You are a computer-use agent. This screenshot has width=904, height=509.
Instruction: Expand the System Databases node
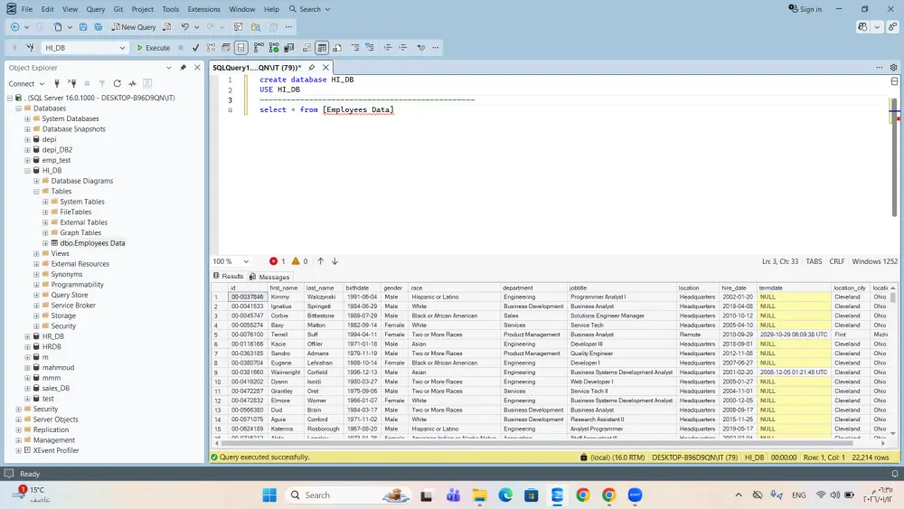[x=28, y=118]
